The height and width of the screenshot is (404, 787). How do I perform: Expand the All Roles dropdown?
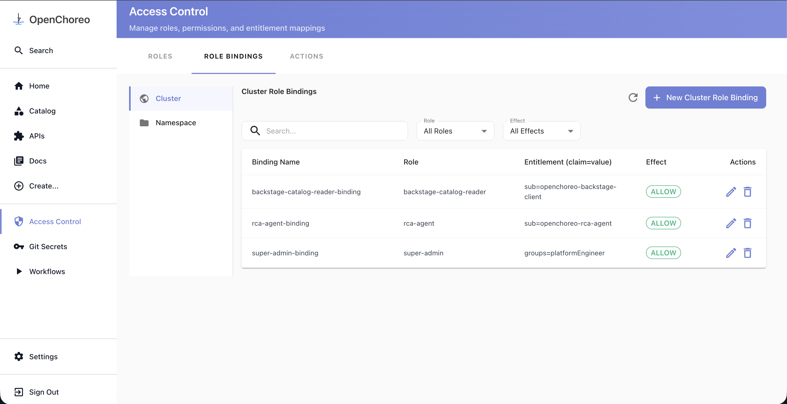[455, 131]
